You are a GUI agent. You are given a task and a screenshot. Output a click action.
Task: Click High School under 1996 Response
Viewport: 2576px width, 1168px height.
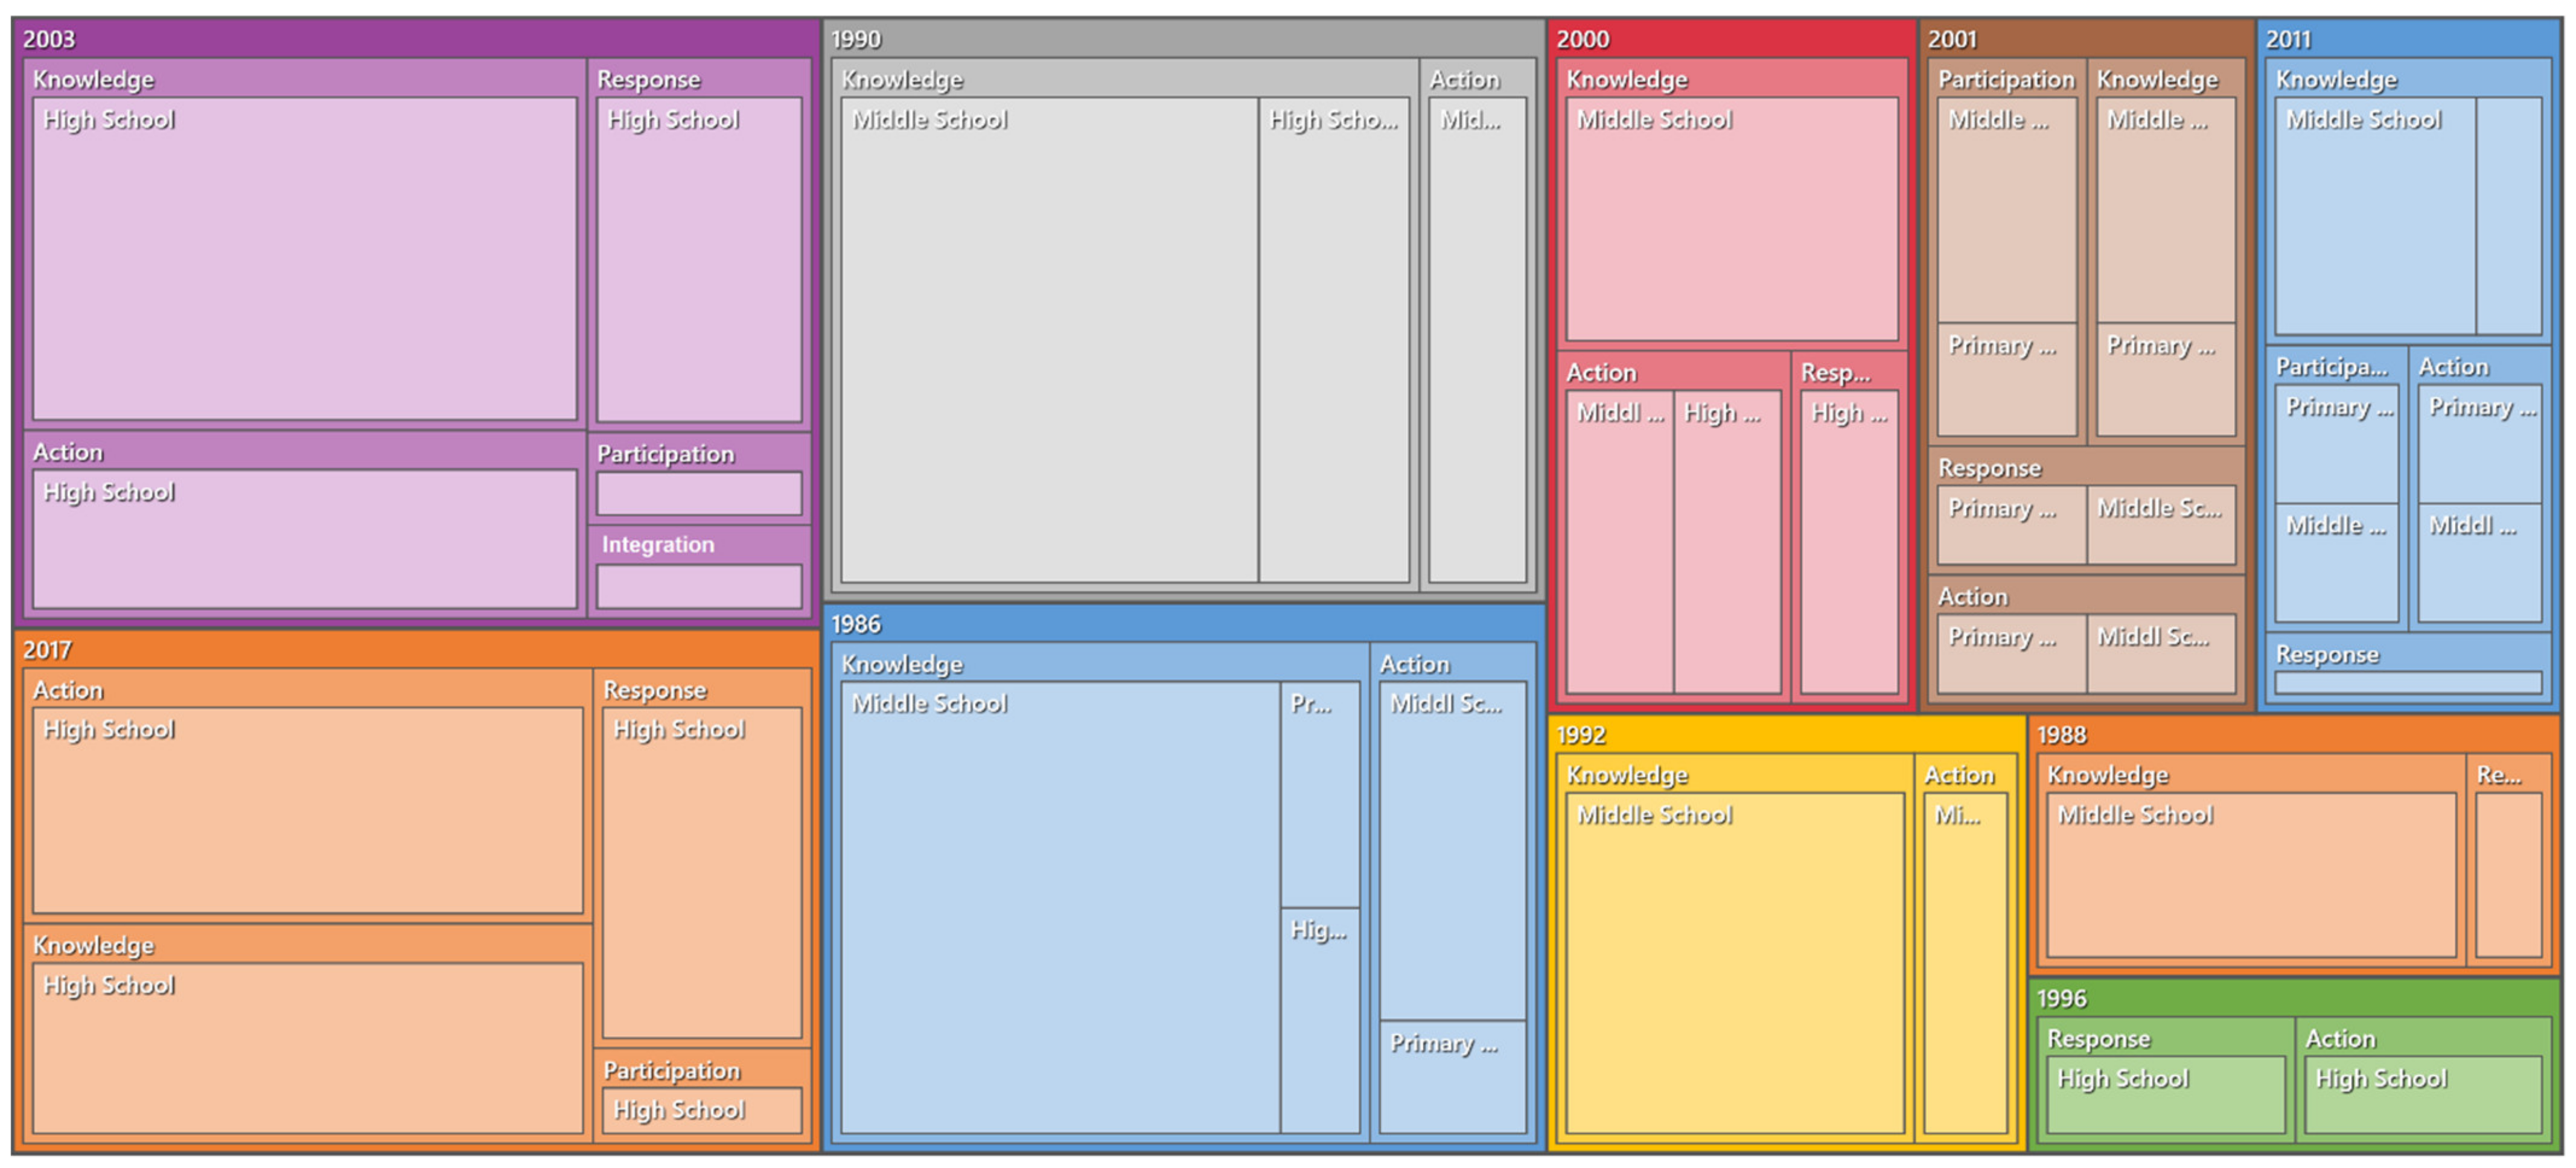[2165, 1094]
